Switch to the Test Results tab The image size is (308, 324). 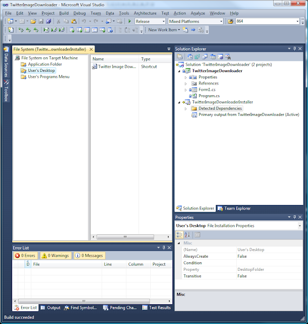(157, 308)
